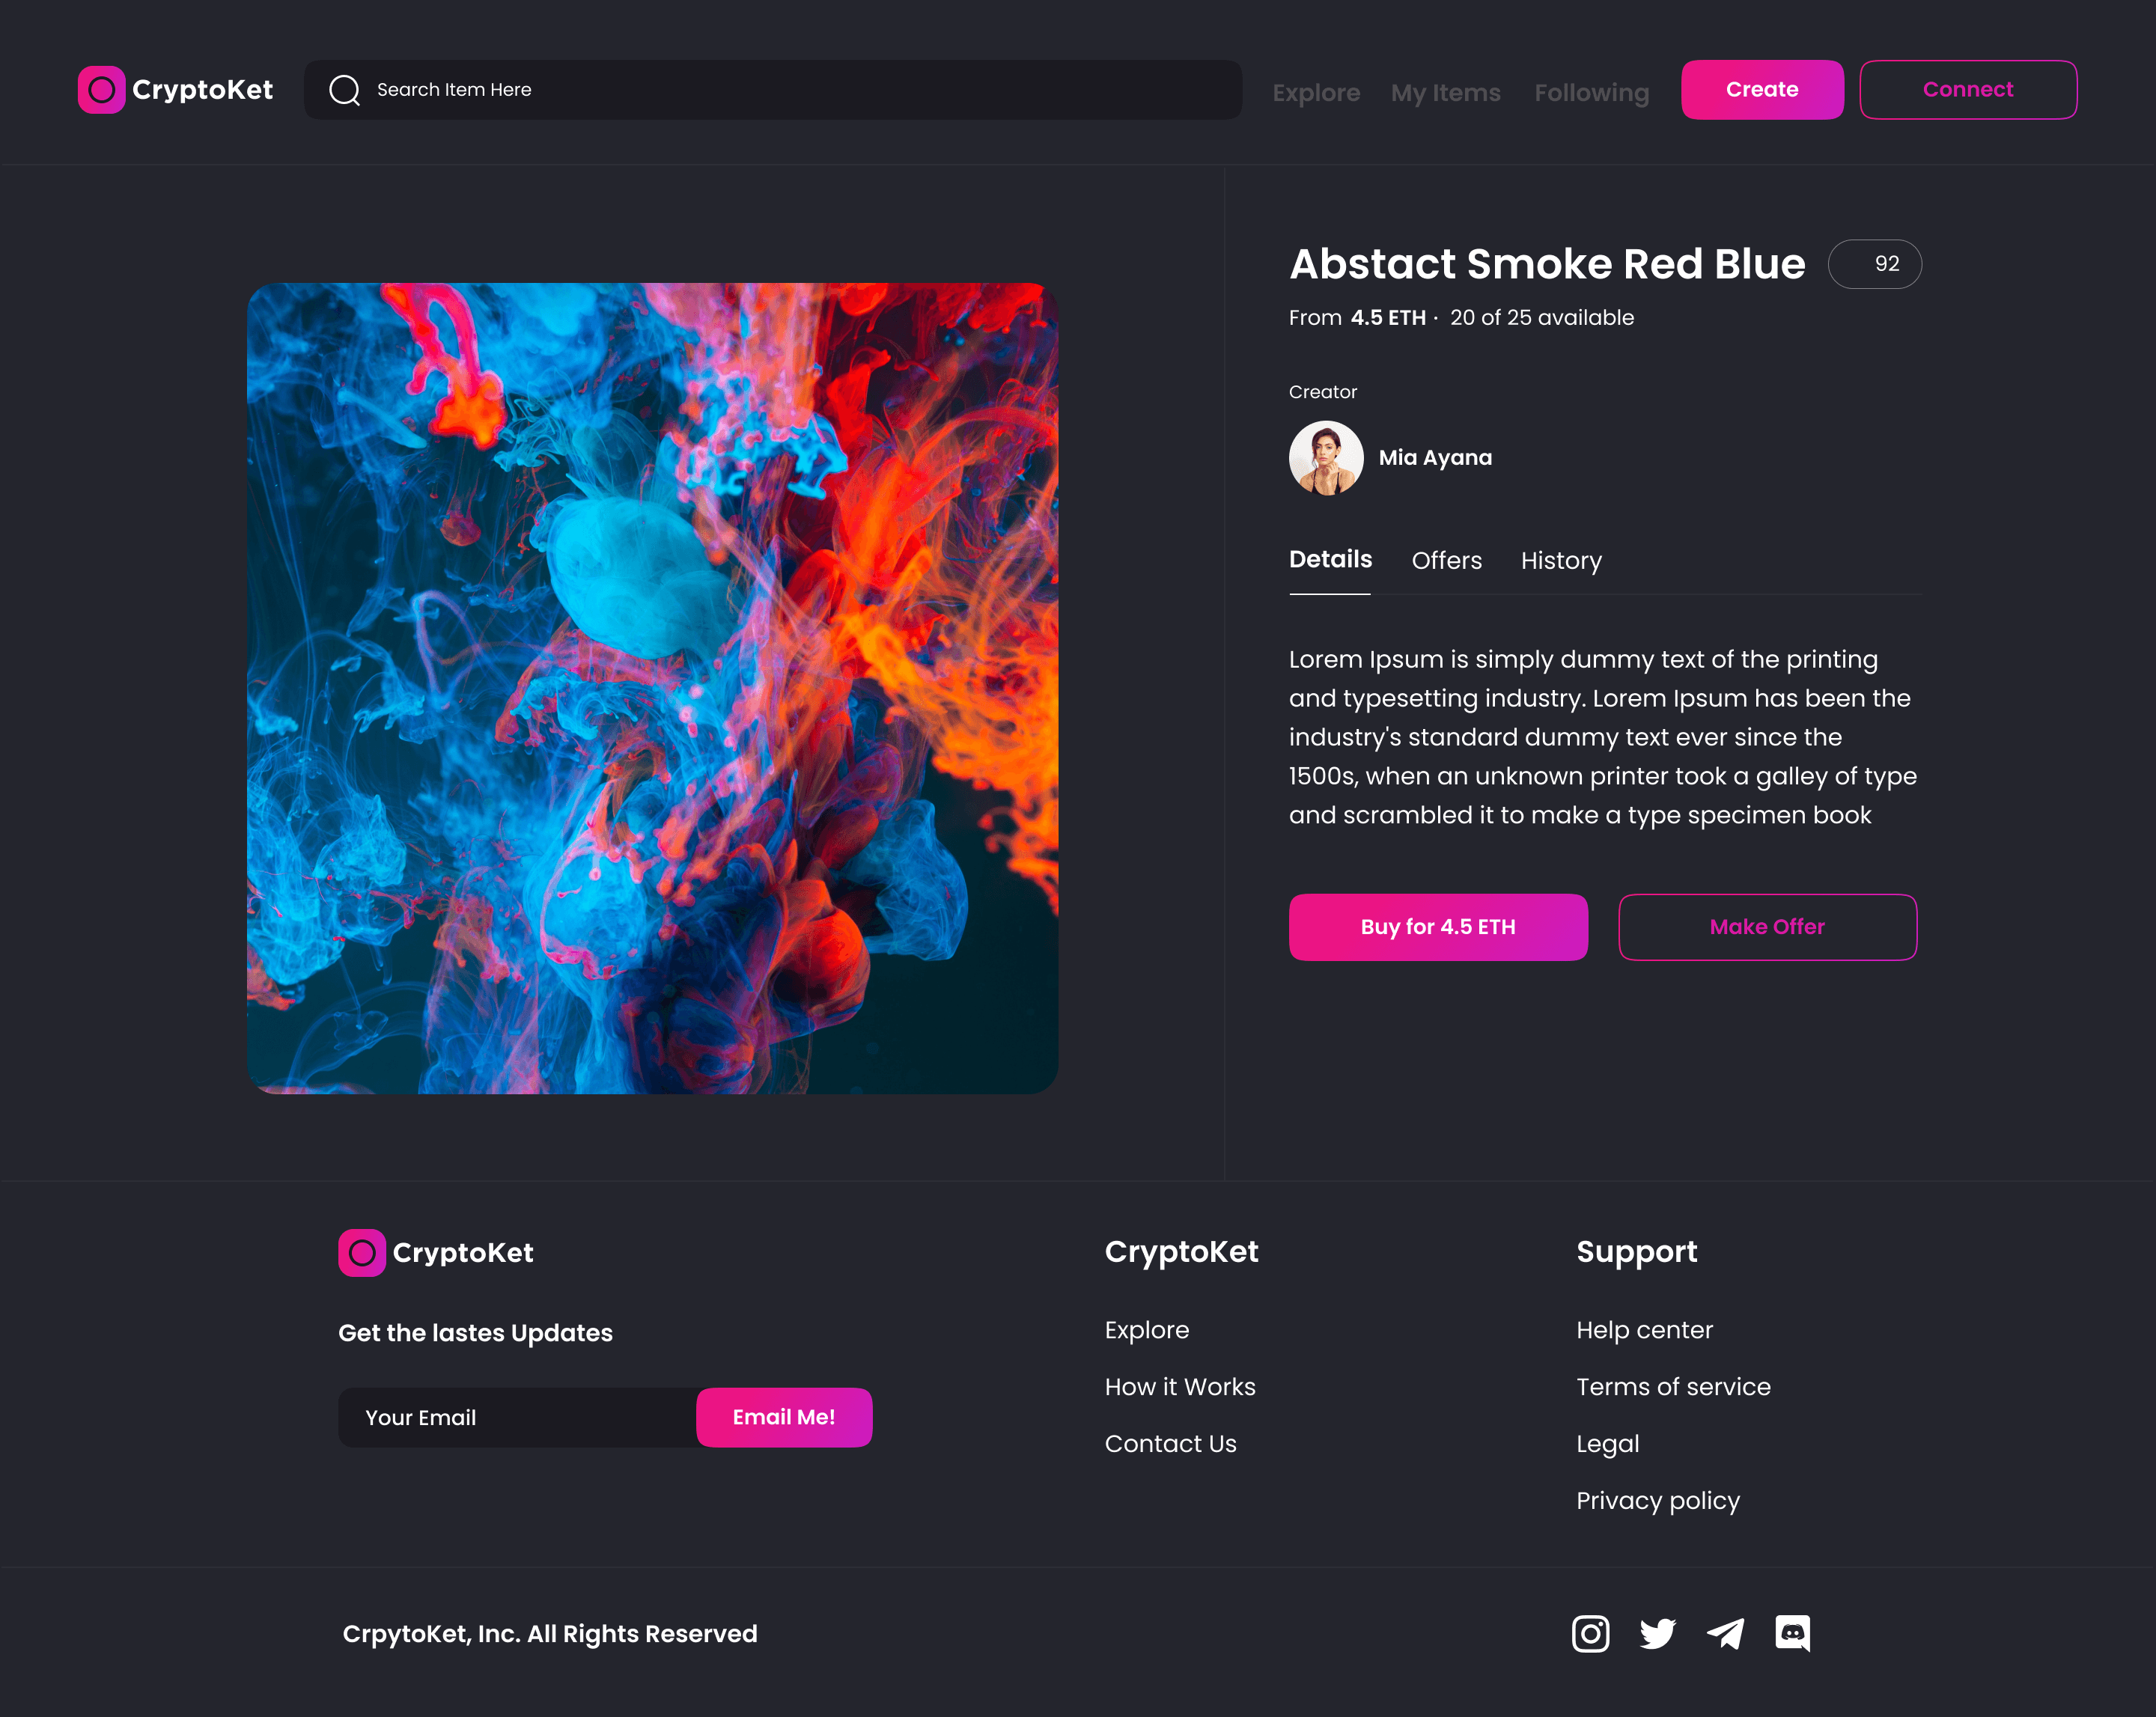
Task: Click the Make Offer button
Action: point(1767,927)
